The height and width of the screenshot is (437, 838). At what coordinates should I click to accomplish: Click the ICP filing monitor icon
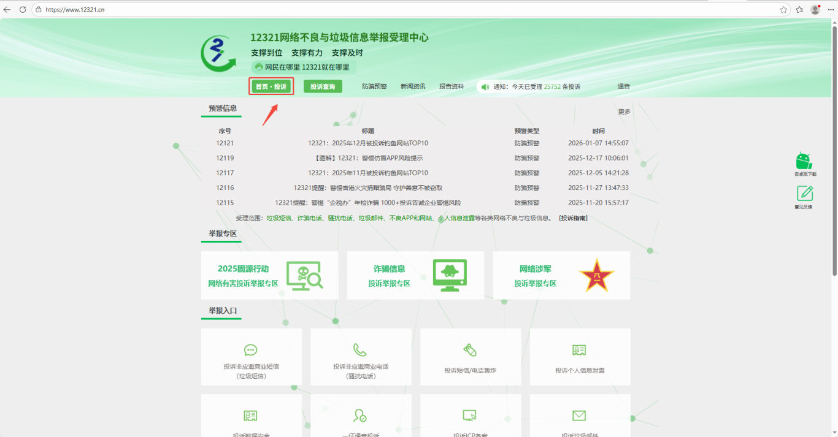470,416
